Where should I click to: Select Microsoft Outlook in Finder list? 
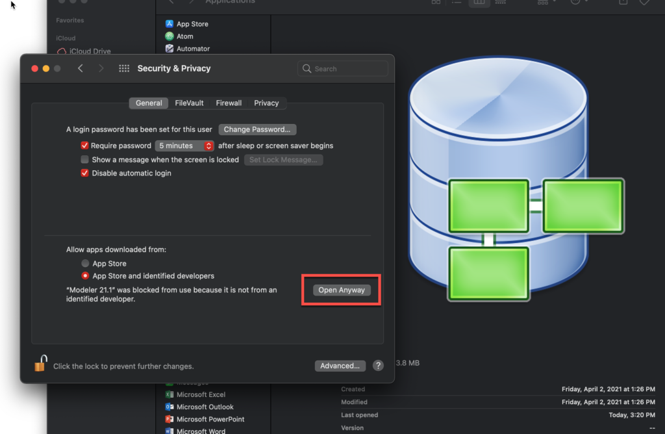pyautogui.click(x=199, y=407)
